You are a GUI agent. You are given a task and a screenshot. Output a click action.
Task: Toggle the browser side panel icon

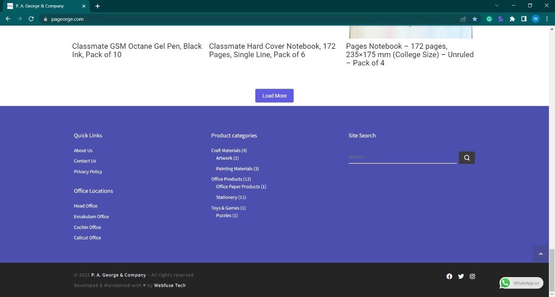pos(524,19)
